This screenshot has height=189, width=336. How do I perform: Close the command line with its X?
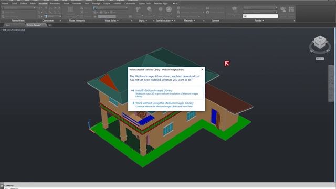[x=2, y=186]
